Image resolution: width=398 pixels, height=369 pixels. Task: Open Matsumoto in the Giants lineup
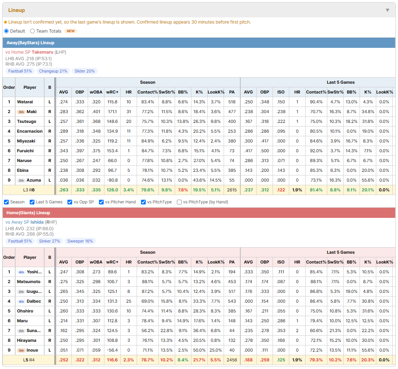29,282
